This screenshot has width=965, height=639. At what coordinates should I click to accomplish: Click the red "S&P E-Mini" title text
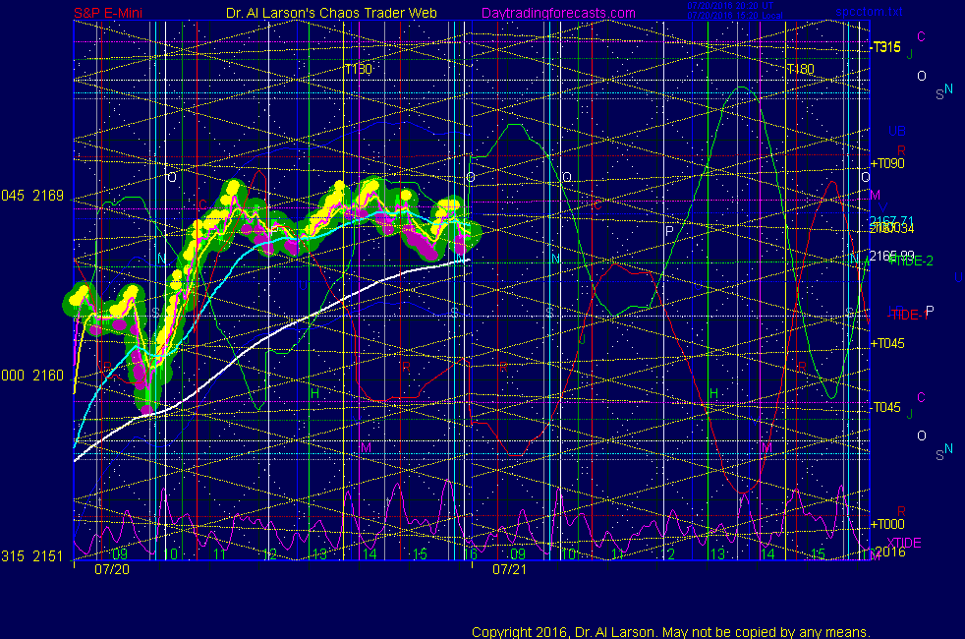click(108, 13)
